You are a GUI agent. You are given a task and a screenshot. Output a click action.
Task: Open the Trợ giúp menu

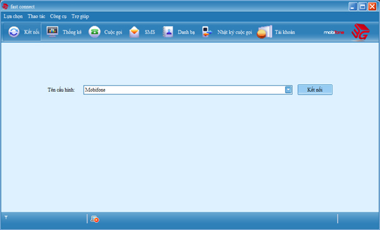tap(80, 16)
